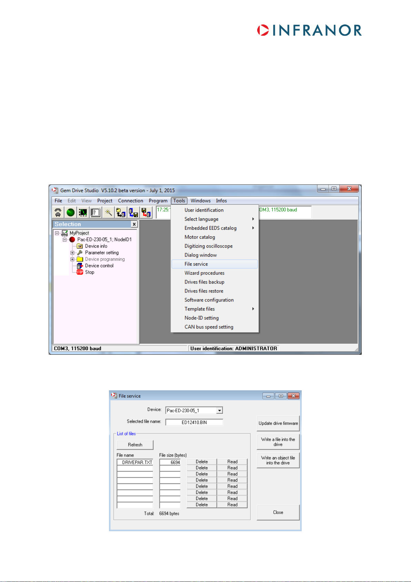Viewport: 411px width, 582px height.
Task: Click the red circle icon beside Pac-ED-230-05_1
Action: (x=72, y=239)
